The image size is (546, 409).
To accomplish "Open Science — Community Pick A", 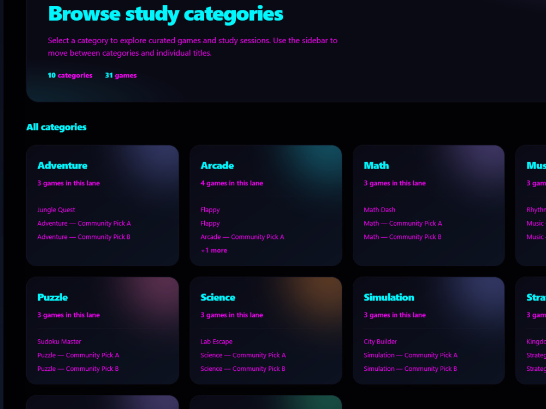I will coord(243,355).
